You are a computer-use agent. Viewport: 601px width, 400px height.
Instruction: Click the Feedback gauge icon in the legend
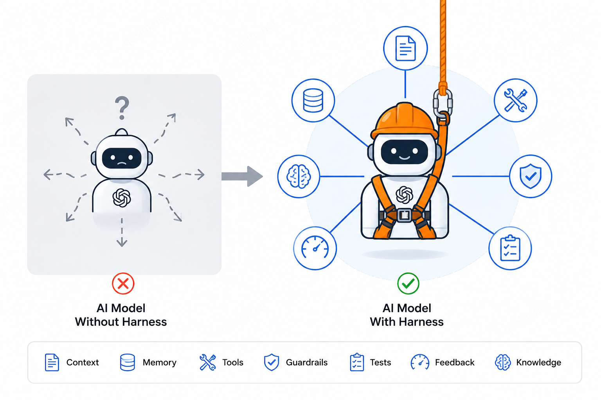[420, 362]
